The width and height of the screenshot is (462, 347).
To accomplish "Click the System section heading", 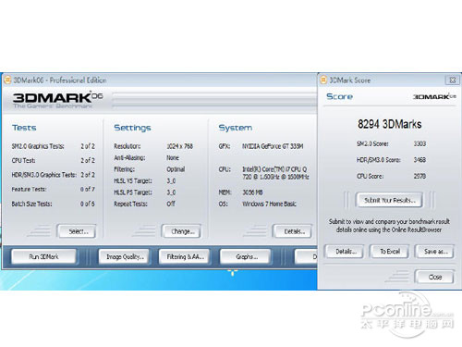I will pos(236,128).
